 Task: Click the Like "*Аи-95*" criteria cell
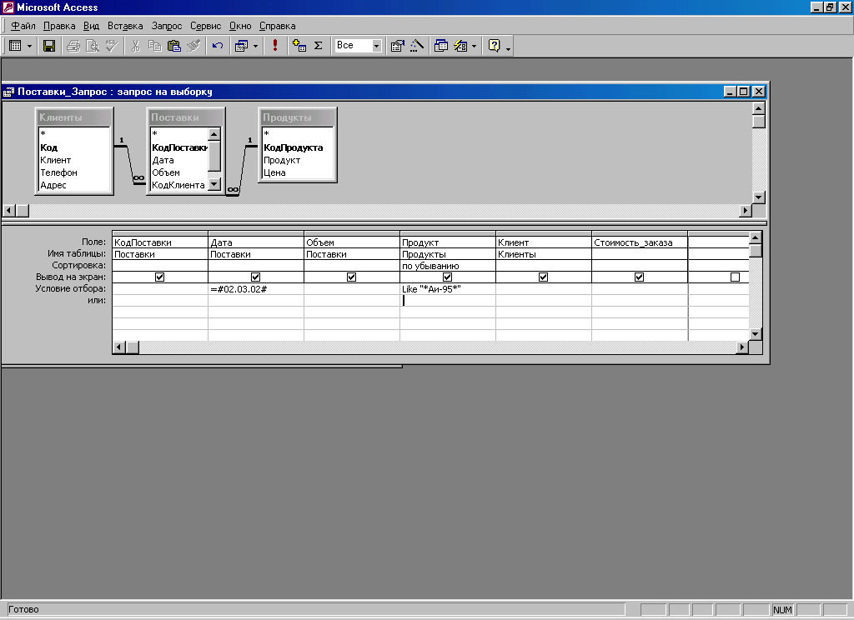[x=447, y=289]
